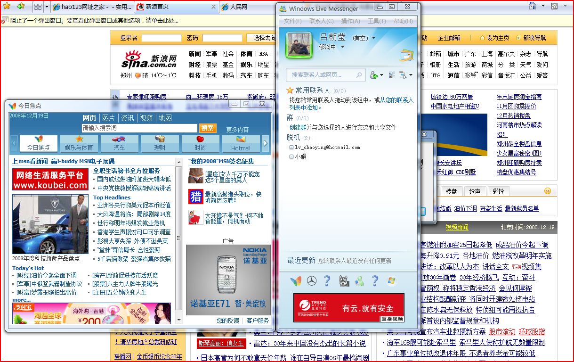Open the 工具(T) menu in Messenger
This screenshot has width=574, height=362.
pyautogui.click(x=377, y=21)
